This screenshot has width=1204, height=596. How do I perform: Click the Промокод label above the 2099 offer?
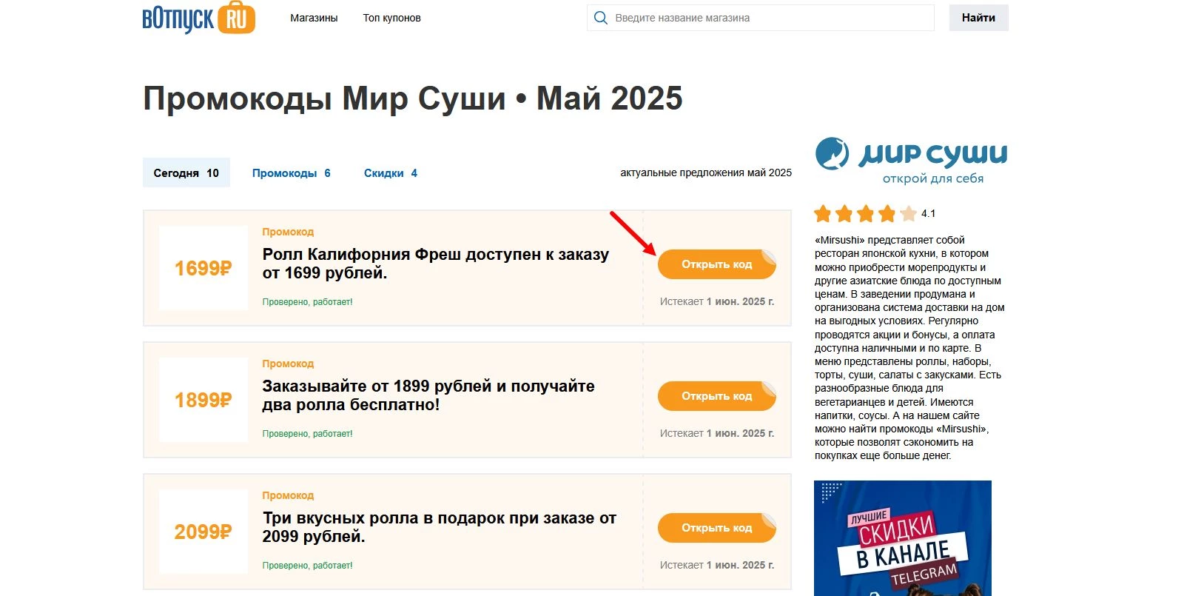[288, 495]
